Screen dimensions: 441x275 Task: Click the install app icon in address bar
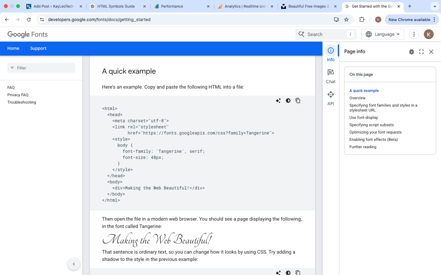(x=336, y=20)
